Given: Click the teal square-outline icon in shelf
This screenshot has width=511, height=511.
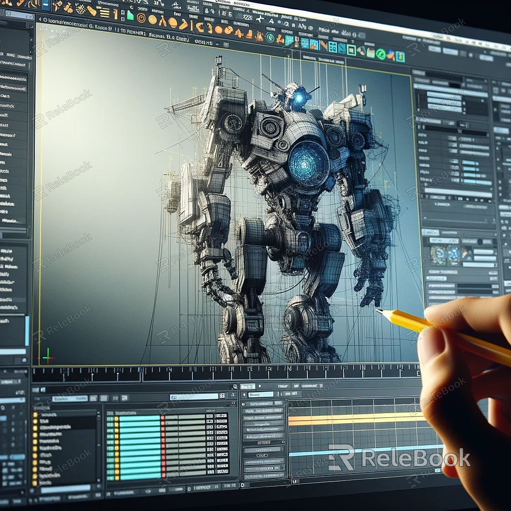Looking at the screenshot, I should pos(351,49).
